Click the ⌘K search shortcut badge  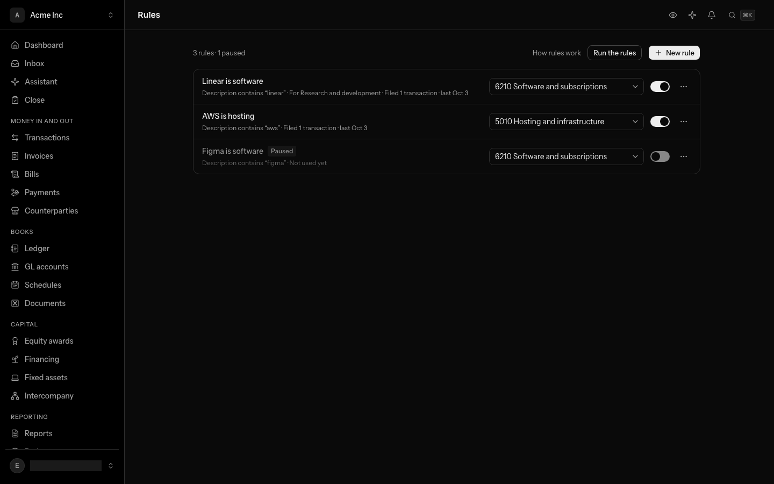748,15
